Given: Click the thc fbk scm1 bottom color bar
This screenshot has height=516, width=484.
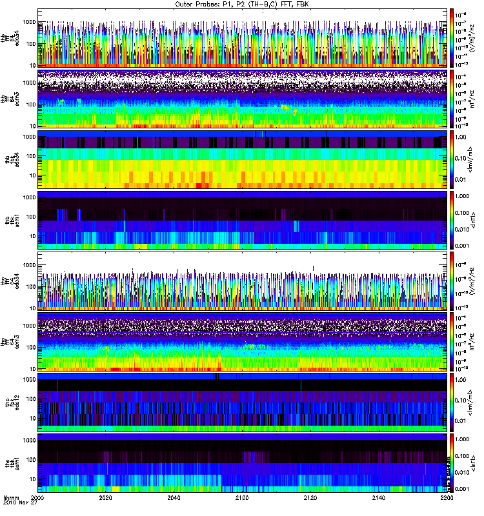Looking at the screenshot, I should [x=452, y=463].
